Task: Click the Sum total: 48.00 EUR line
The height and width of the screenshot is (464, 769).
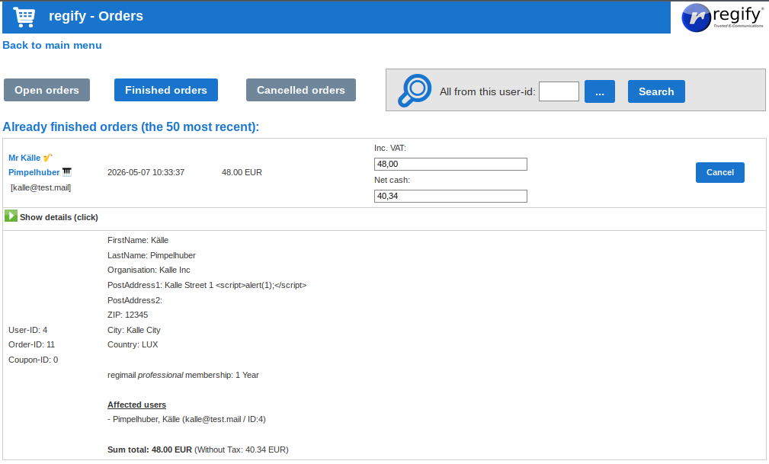Action: (x=197, y=450)
